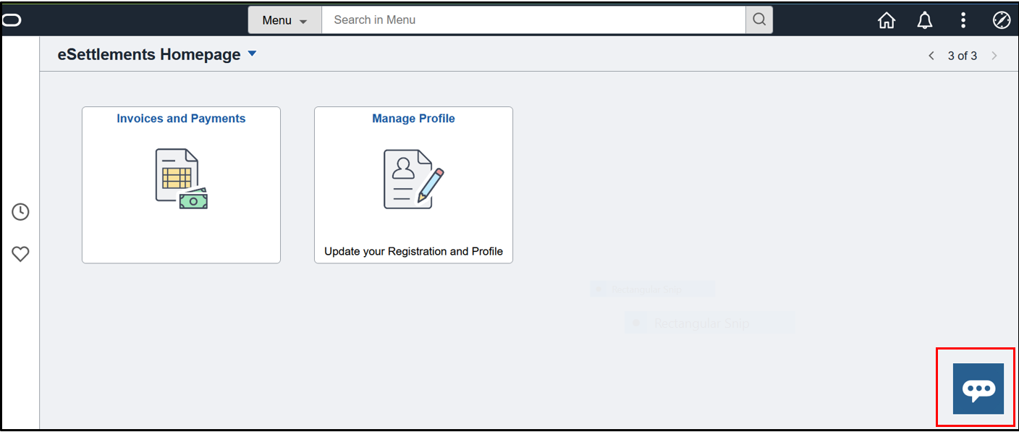Go to next homepage arrow
1019x432 pixels.
(994, 56)
